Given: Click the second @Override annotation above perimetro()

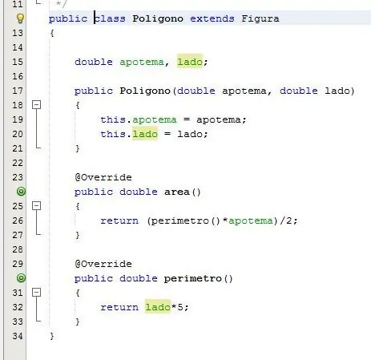Looking at the screenshot, I should [103, 264].
